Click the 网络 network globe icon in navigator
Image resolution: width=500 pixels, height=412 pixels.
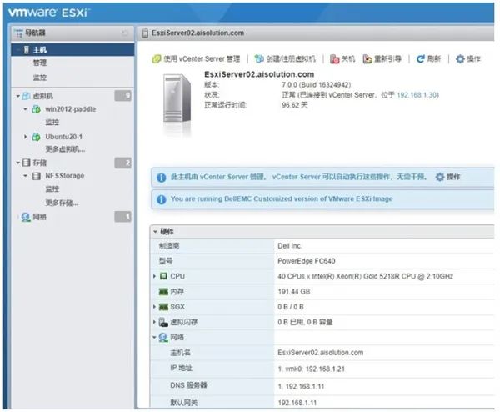(x=26, y=218)
